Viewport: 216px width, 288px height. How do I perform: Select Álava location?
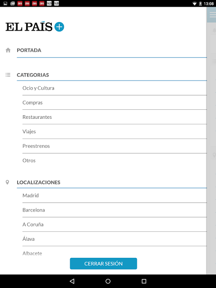click(x=115, y=239)
